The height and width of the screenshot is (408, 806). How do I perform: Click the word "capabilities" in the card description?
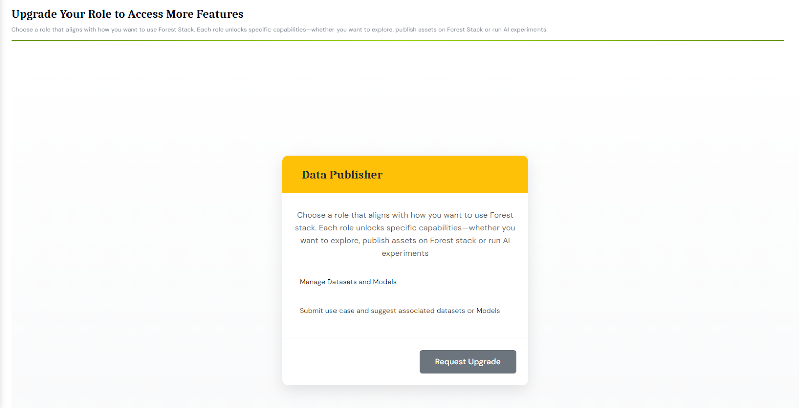[x=440, y=228]
